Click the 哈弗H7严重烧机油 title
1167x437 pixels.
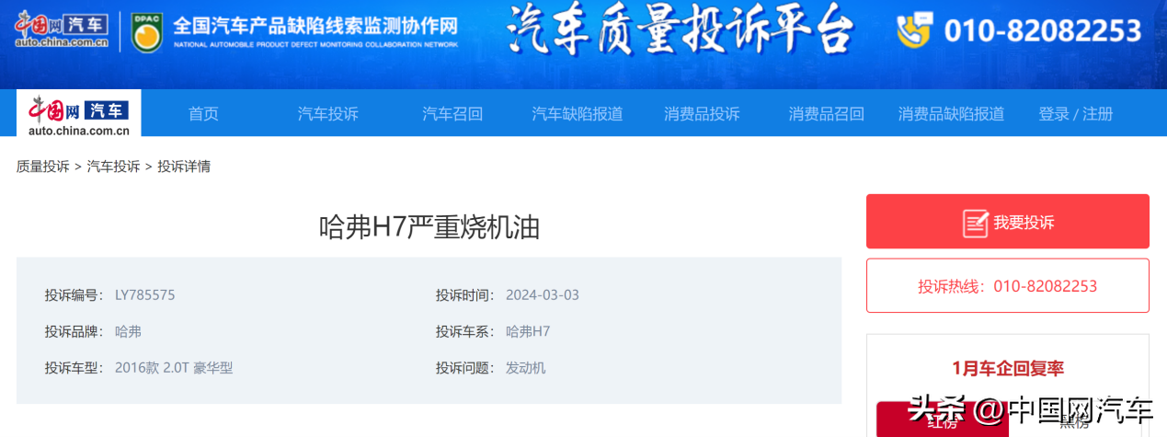[429, 226]
